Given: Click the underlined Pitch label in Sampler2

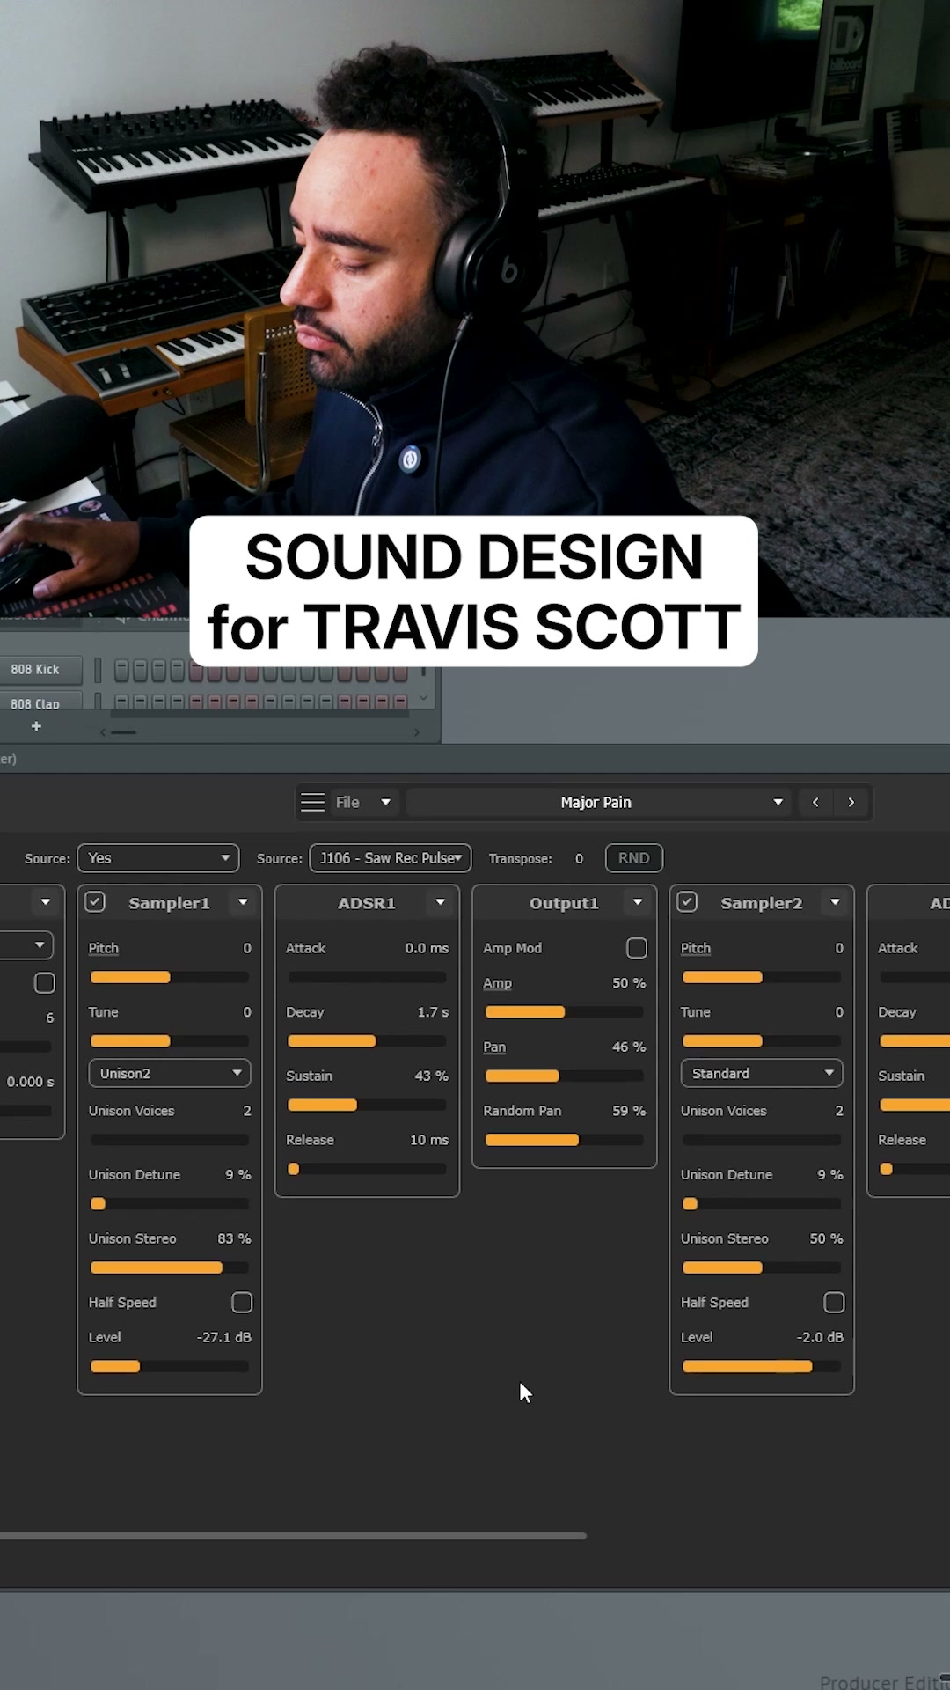Looking at the screenshot, I should click(696, 948).
